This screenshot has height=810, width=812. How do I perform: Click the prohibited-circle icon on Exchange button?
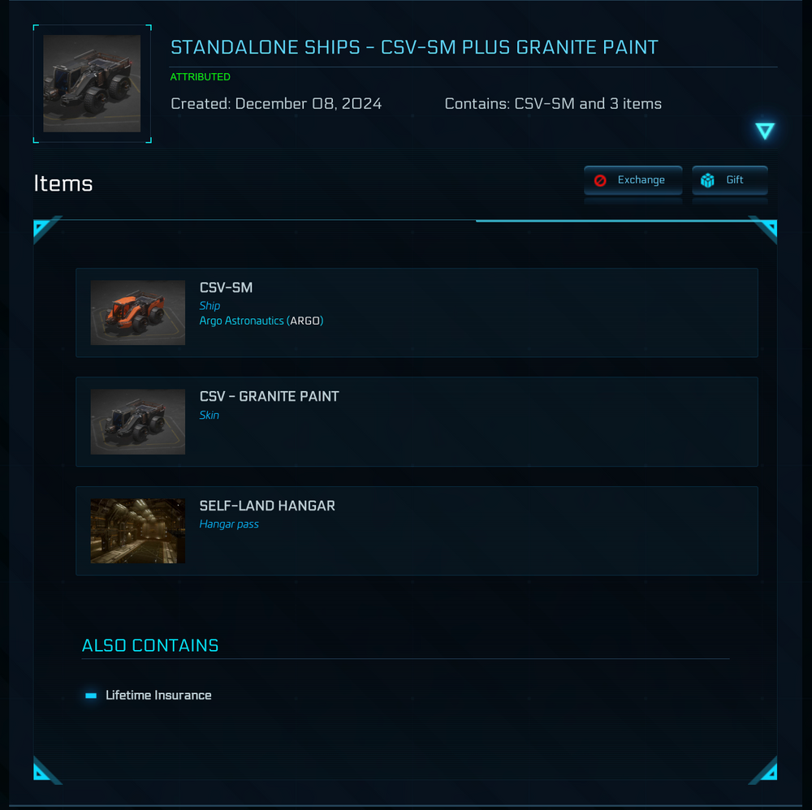600,179
